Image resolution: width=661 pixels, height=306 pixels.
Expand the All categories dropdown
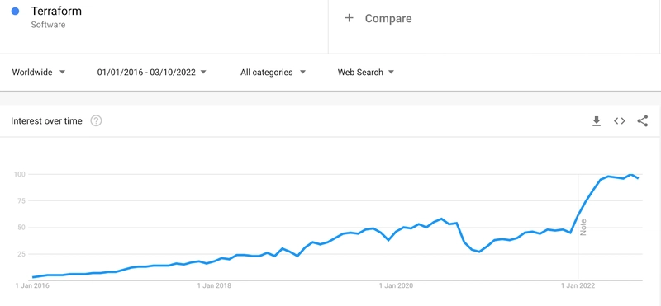(x=273, y=73)
